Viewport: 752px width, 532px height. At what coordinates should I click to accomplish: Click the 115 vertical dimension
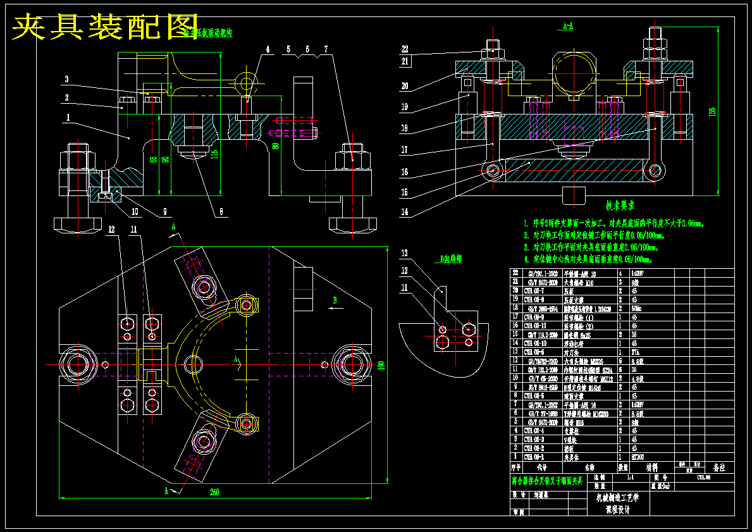tap(215, 154)
